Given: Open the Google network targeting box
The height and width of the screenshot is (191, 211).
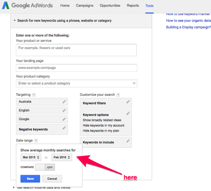Looking at the screenshot, I should click(x=42, y=119).
